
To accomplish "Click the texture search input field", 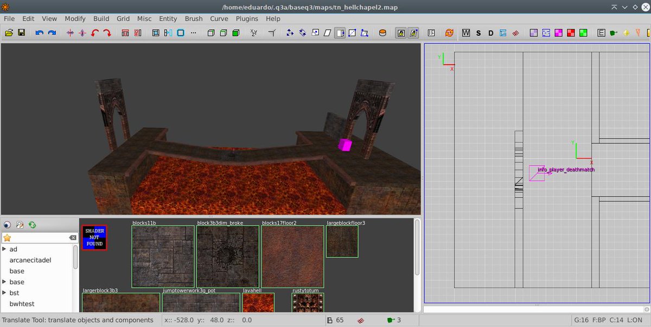I will point(40,238).
